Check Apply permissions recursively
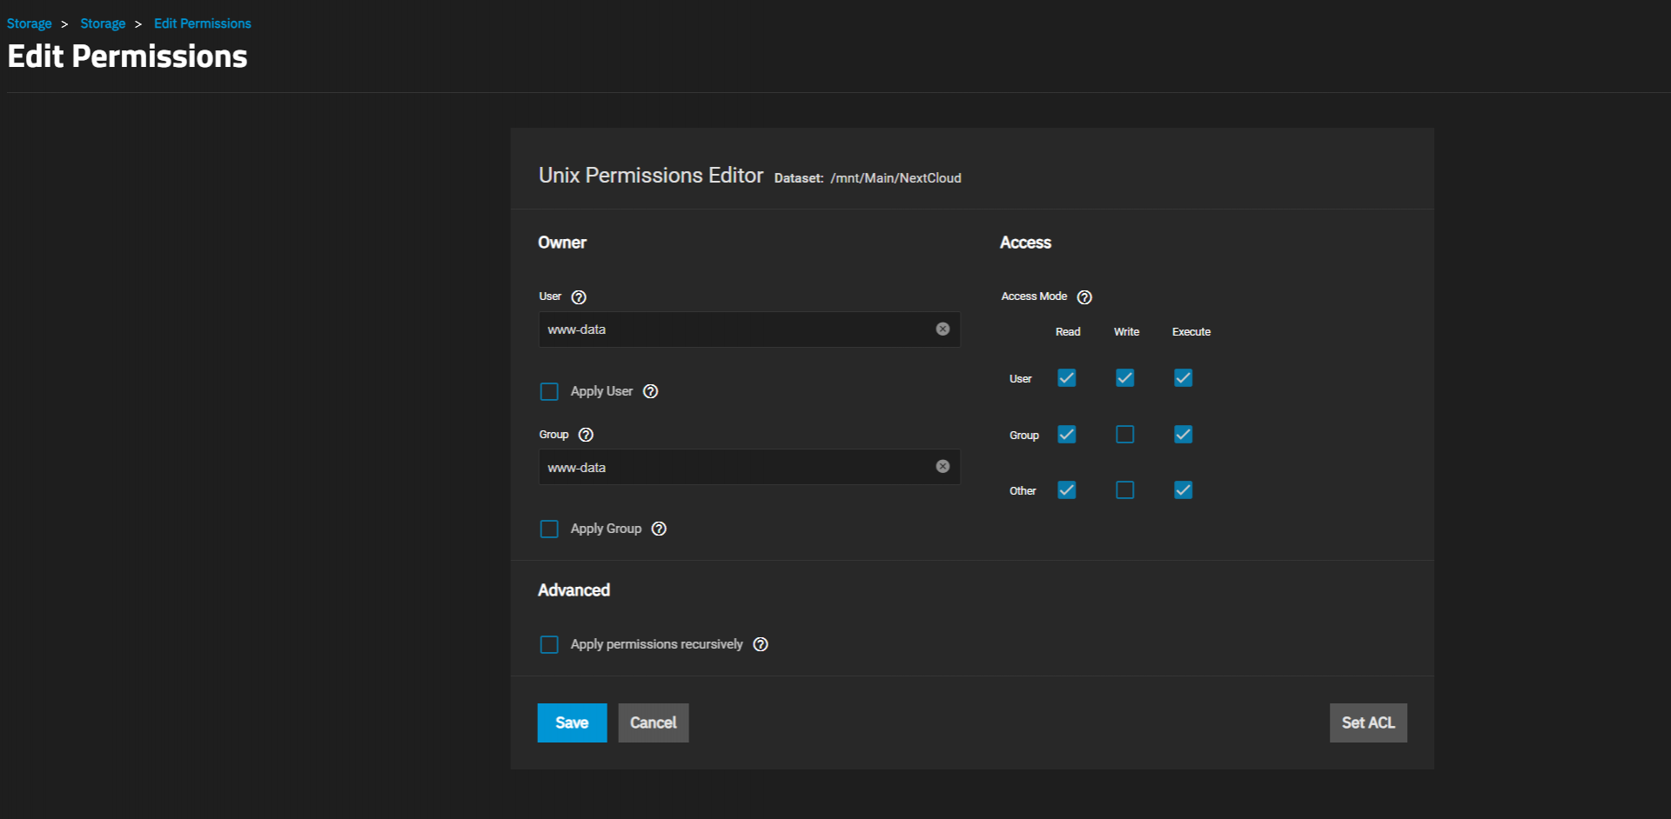The image size is (1671, 819). [x=549, y=644]
